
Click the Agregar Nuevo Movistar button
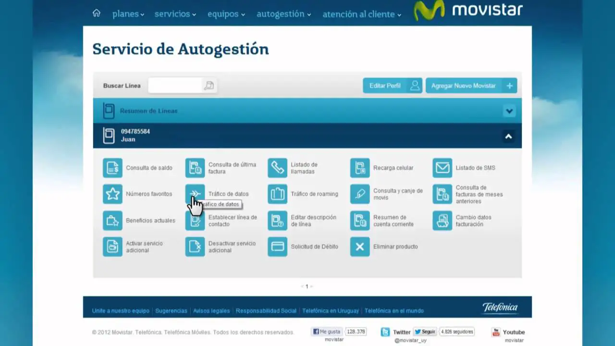[471, 86]
